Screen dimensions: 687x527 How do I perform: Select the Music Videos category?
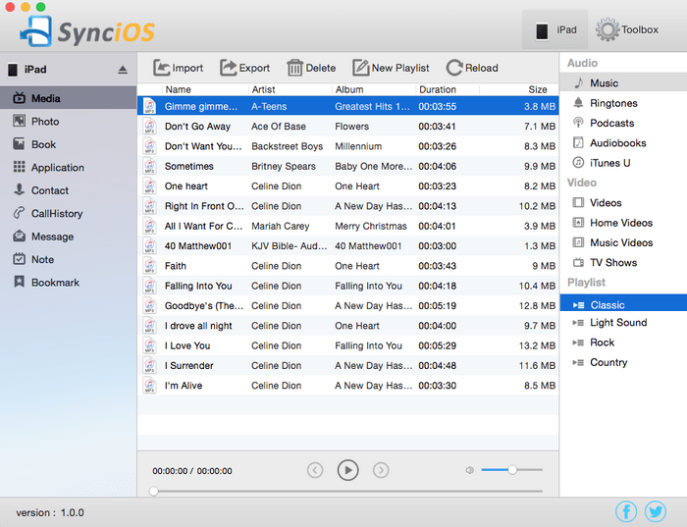tap(623, 242)
